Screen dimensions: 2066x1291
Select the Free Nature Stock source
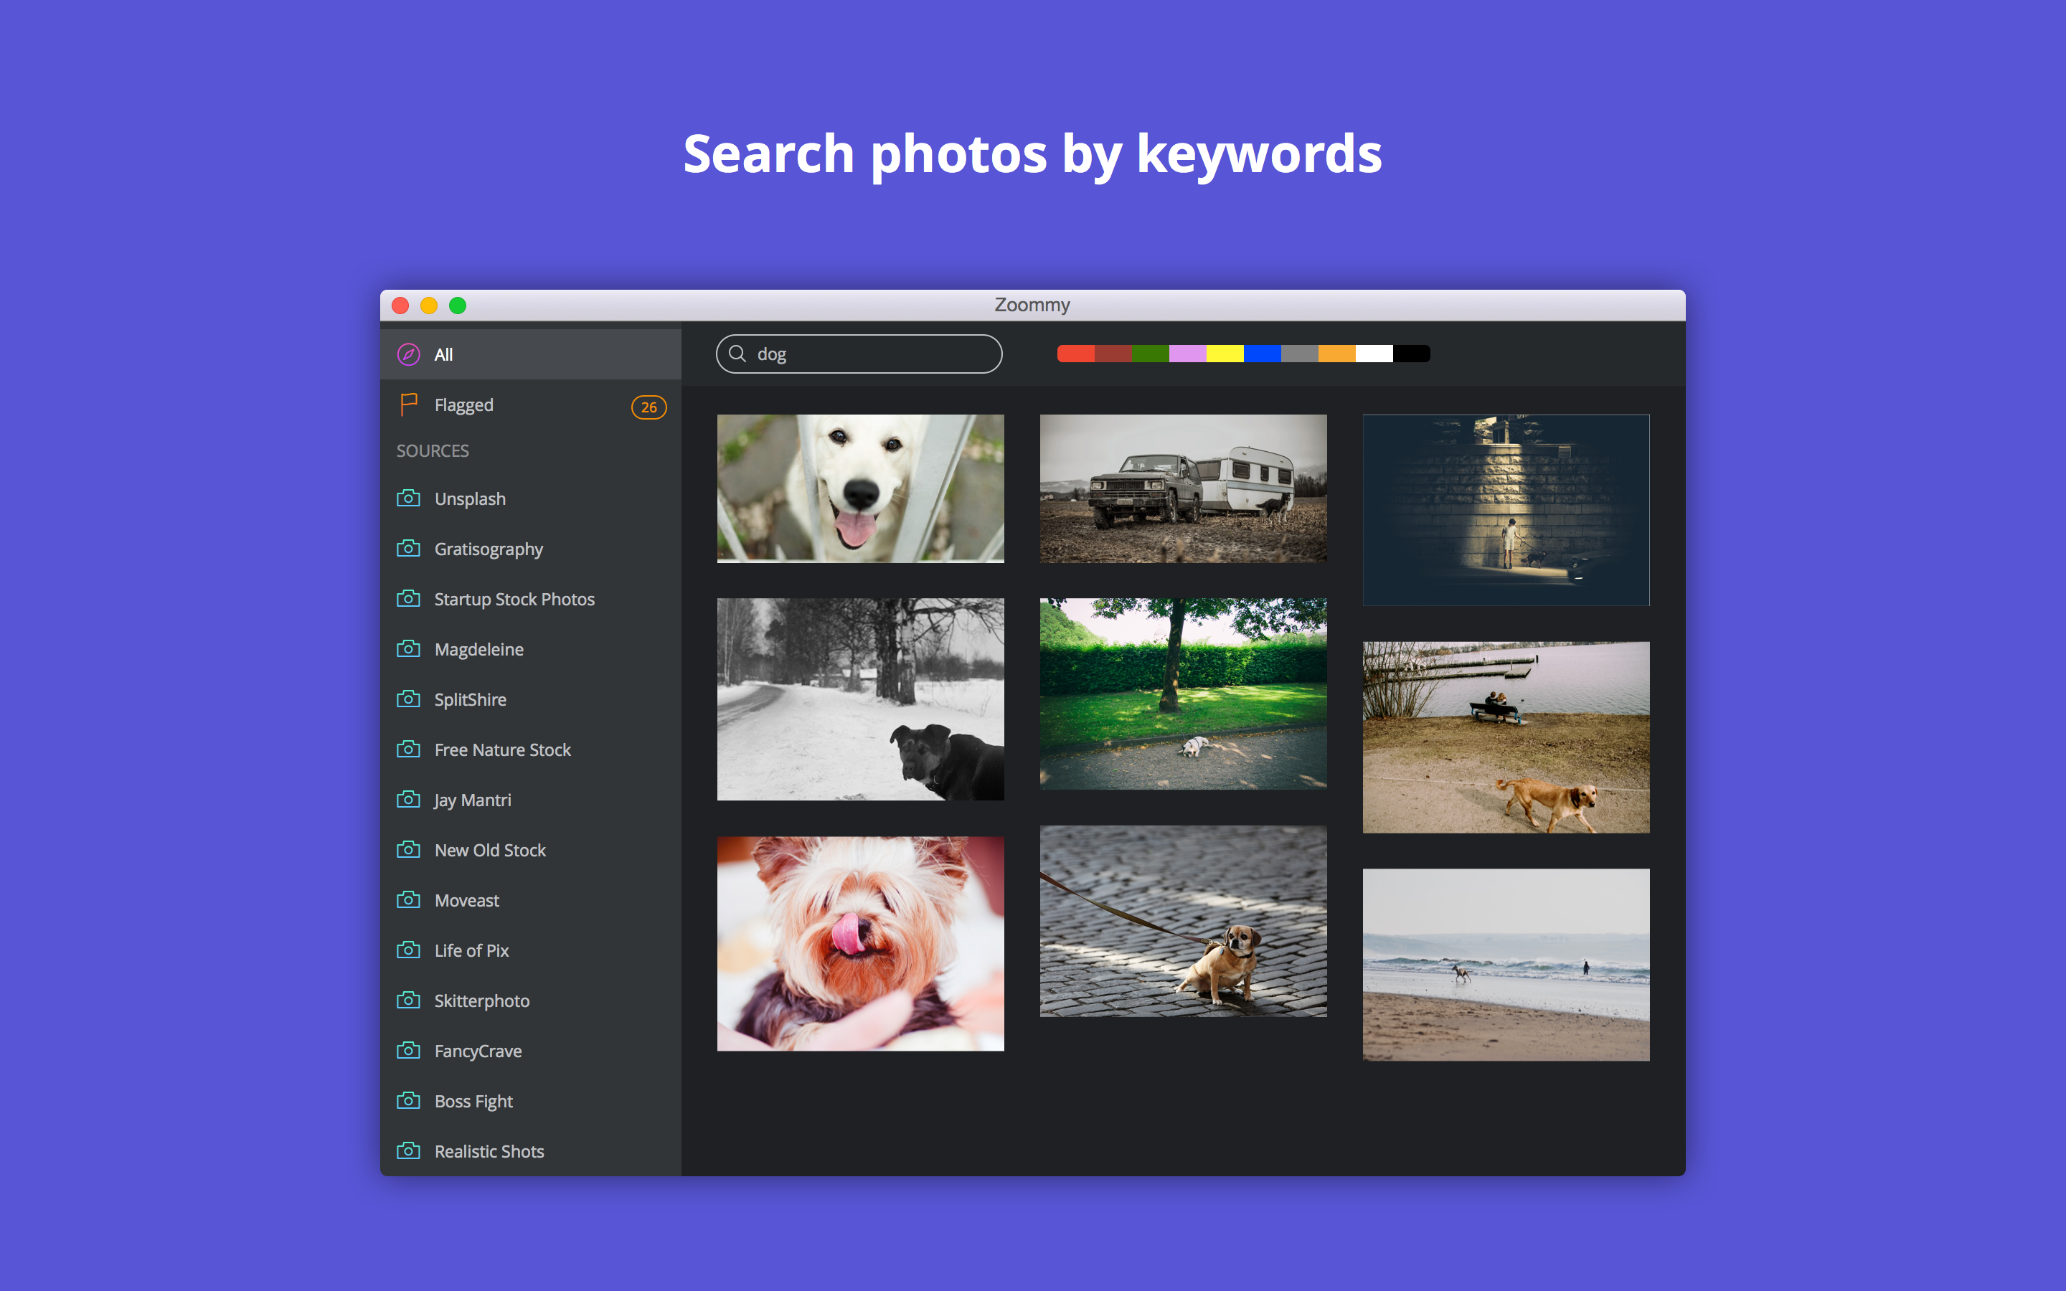point(502,749)
